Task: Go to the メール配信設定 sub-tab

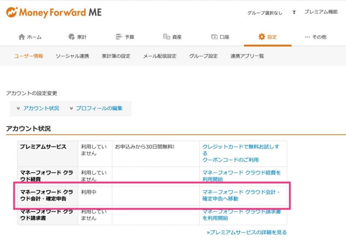Action: coord(160,56)
